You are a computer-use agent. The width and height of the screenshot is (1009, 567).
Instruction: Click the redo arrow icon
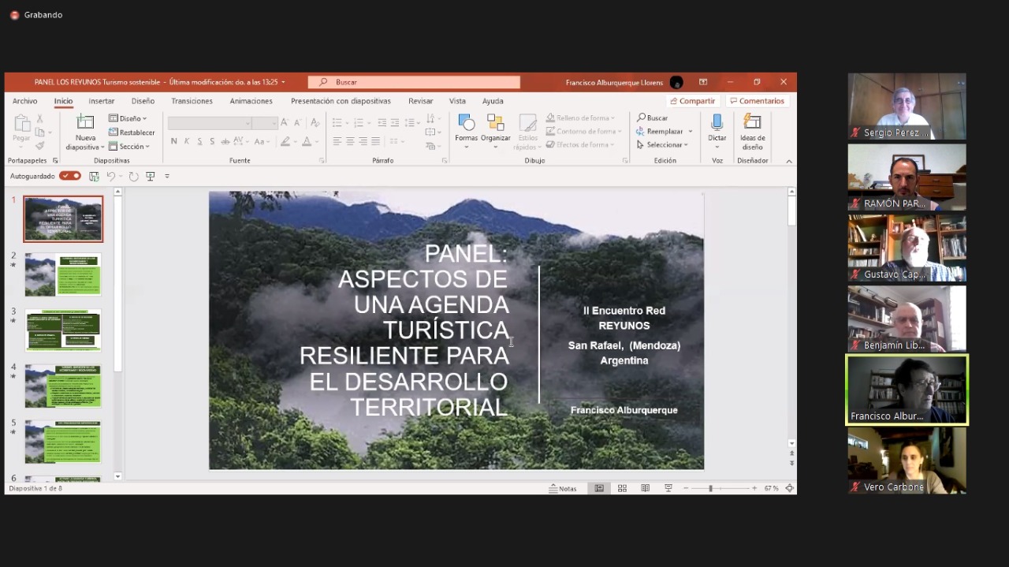[x=133, y=176]
